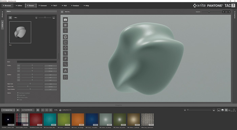
Task: Expand the Settings side tab on the left
Action: (2, 14)
